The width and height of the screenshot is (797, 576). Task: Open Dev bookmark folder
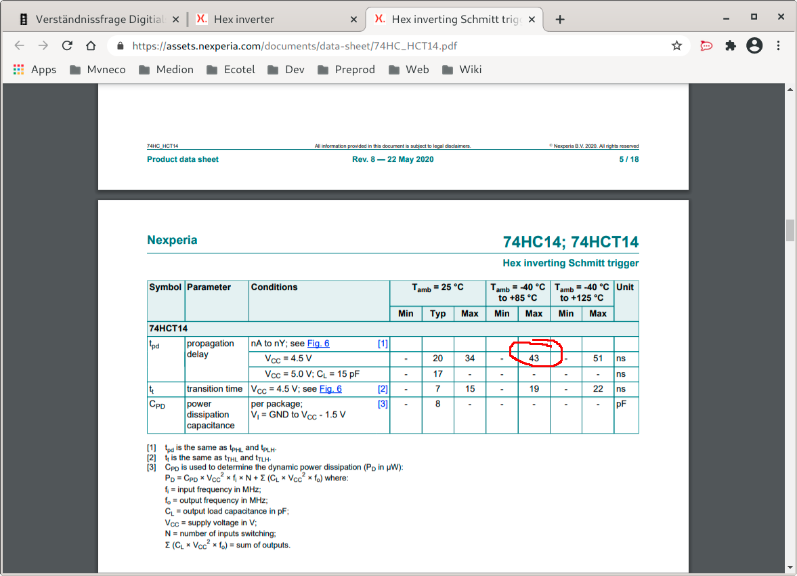[x=286, y=70]
